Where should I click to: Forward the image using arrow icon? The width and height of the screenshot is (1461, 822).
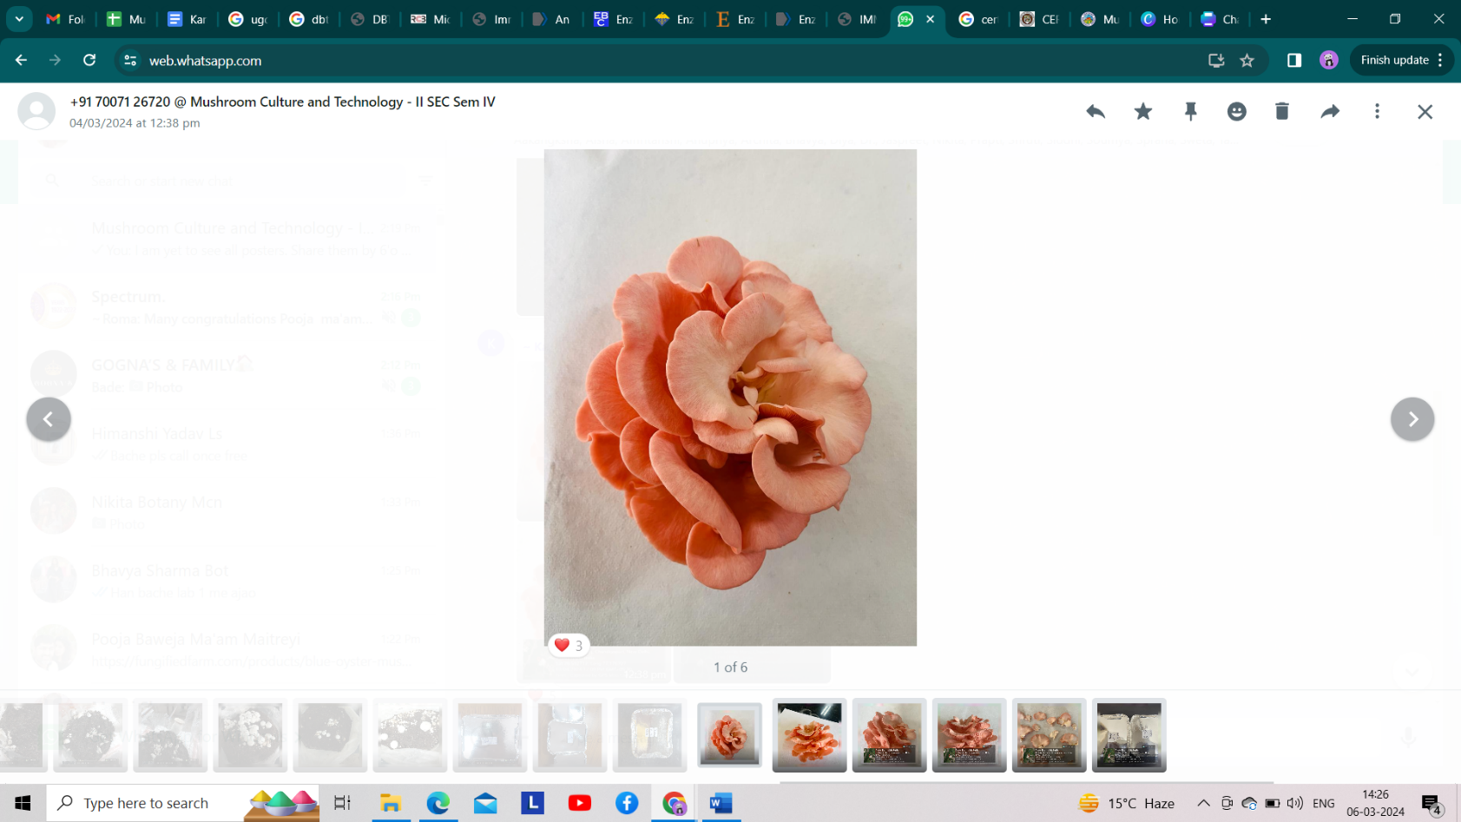click(1330, 111)
